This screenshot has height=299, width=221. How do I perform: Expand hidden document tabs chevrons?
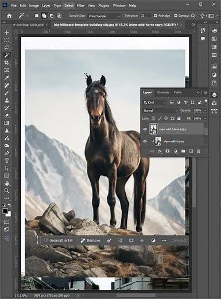pyautogui.click(x=193, y=25)
